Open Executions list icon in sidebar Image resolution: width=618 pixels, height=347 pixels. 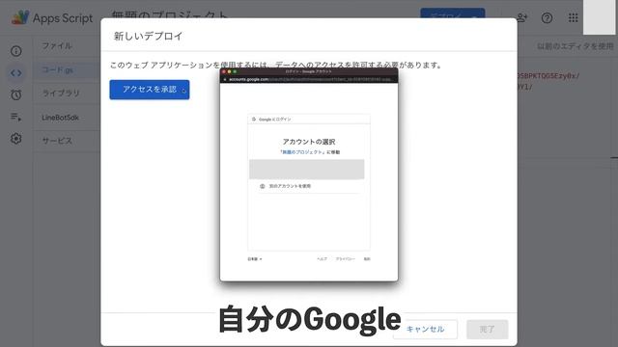[x=16, y=117]
